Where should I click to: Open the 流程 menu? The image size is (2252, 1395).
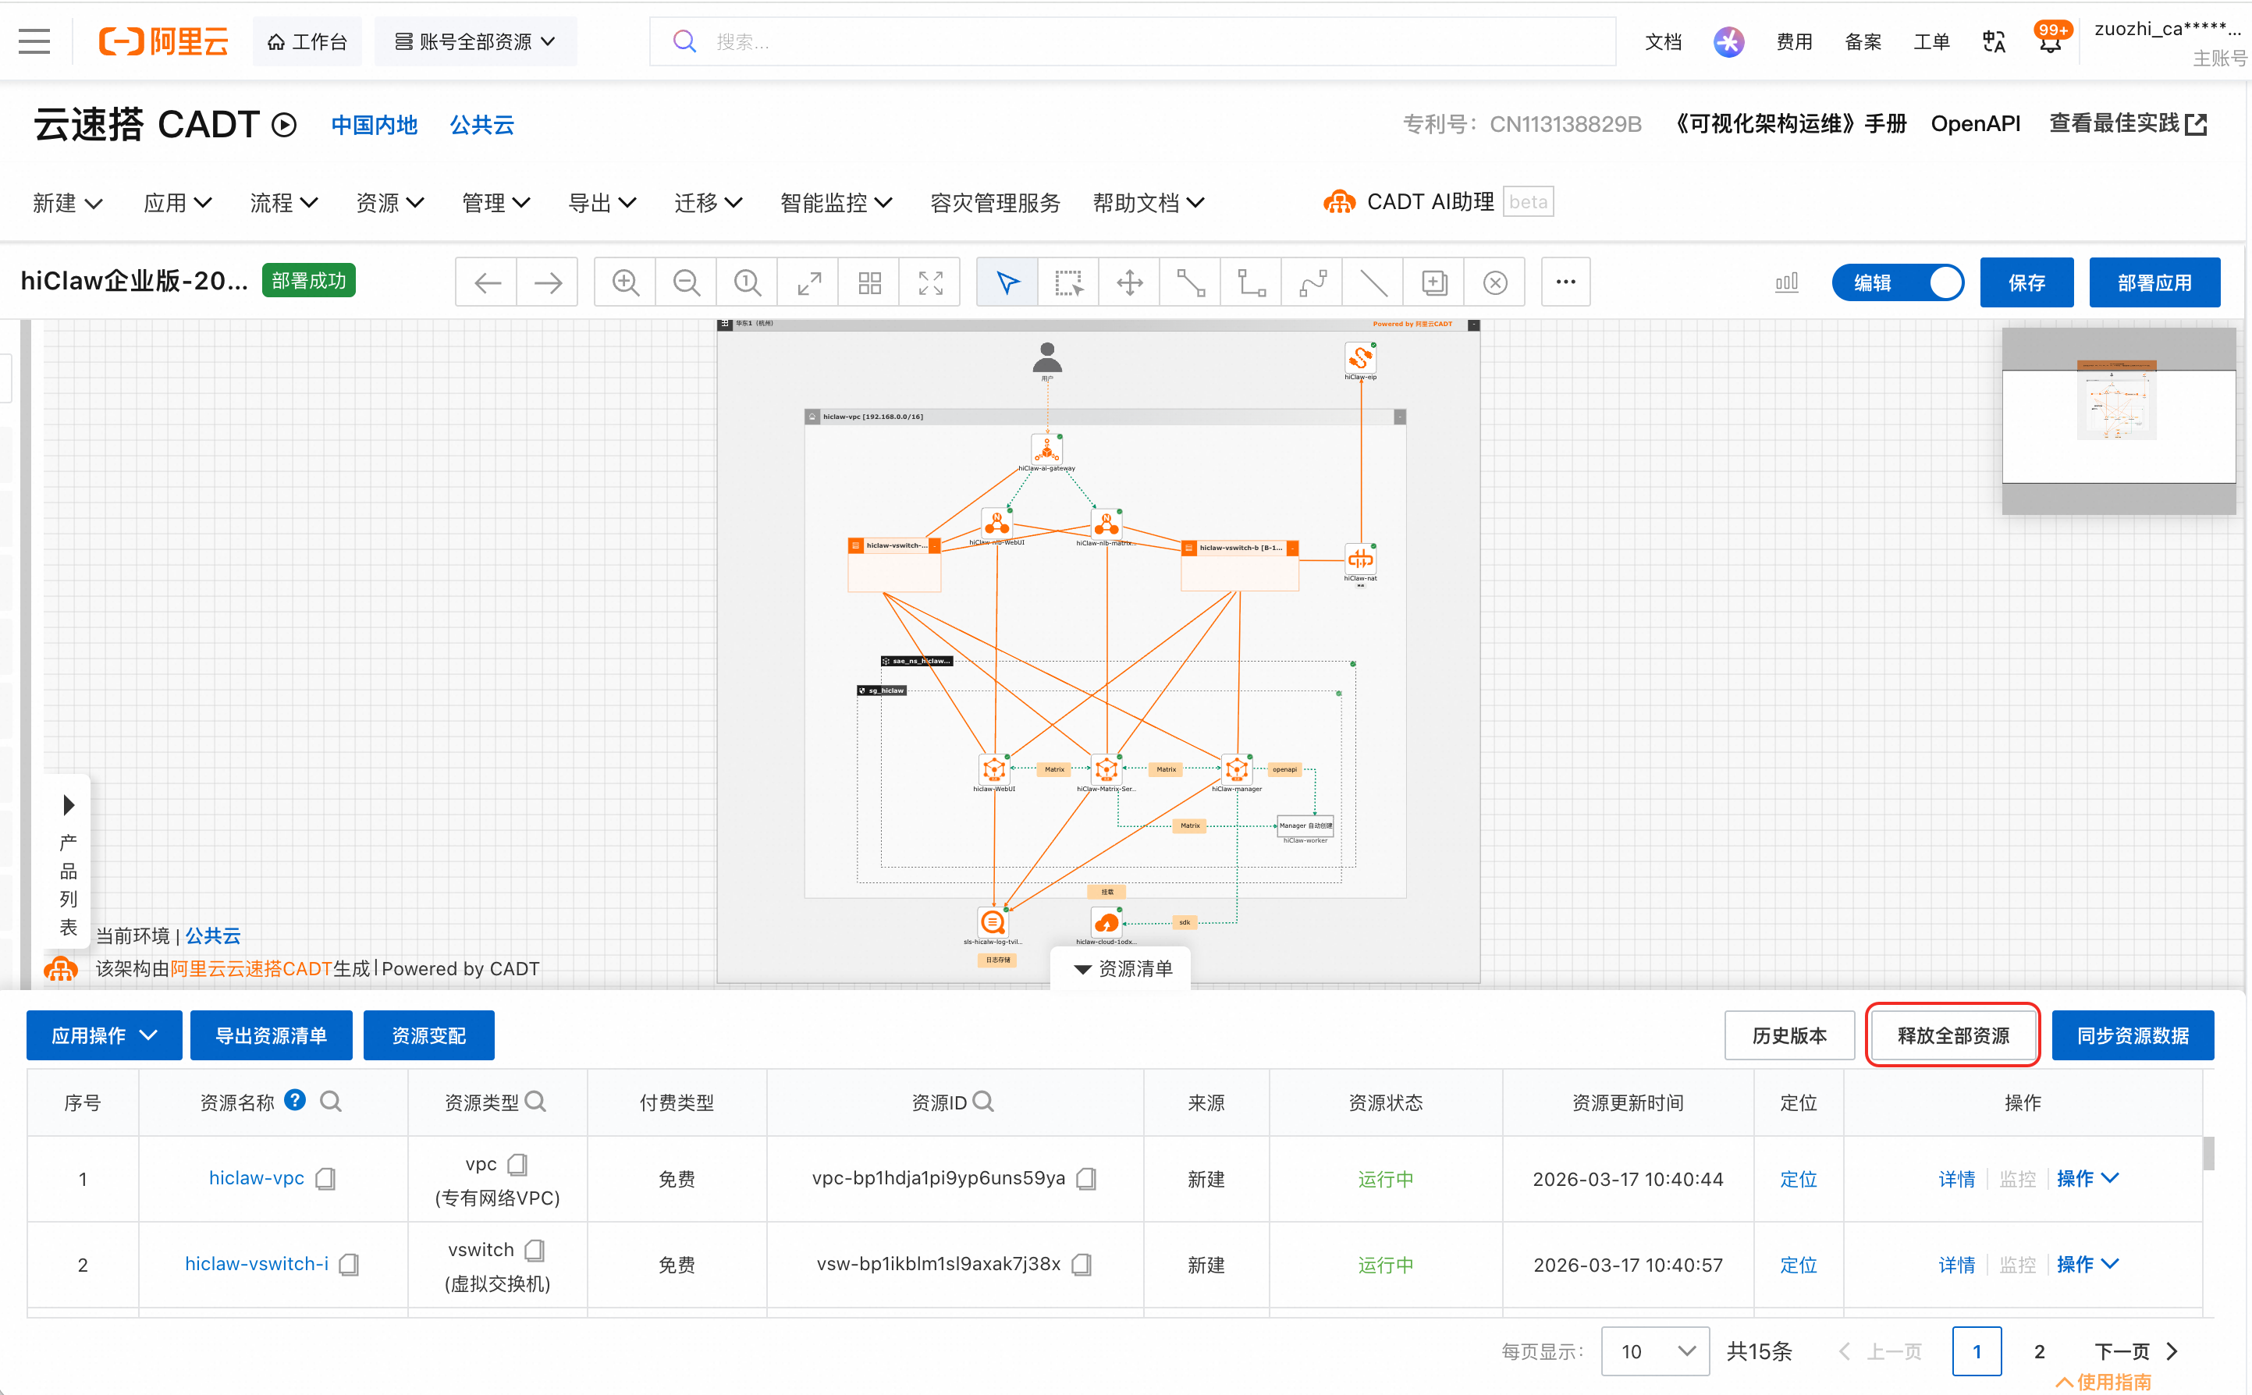pos(284,203)
